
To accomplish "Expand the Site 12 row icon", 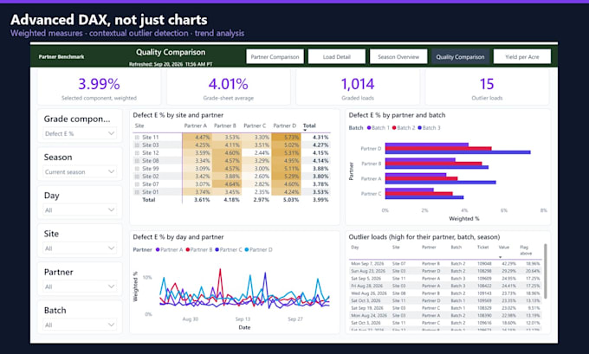I will coord(137,153).
